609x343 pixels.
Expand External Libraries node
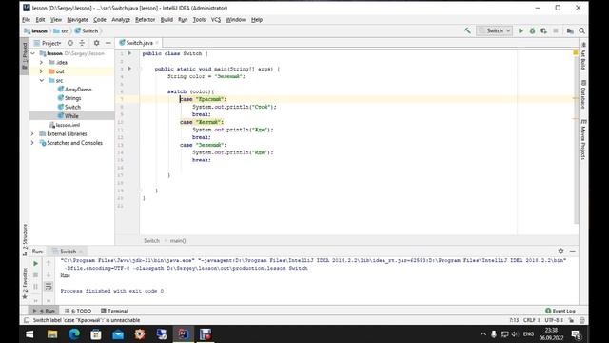(x=32, y=133)
